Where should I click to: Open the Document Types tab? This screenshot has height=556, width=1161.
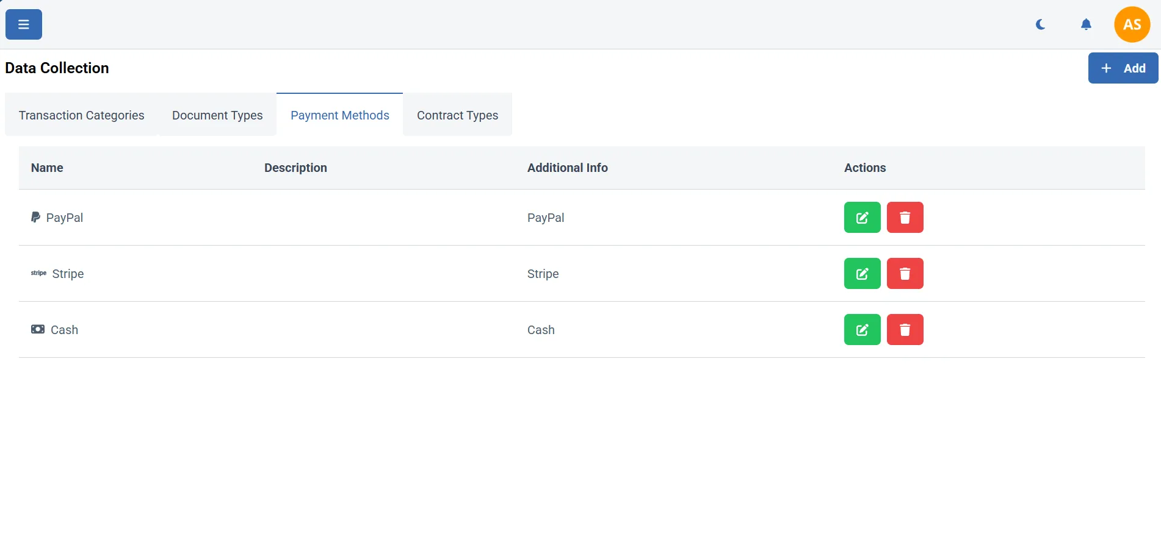(x=217, y=115)
